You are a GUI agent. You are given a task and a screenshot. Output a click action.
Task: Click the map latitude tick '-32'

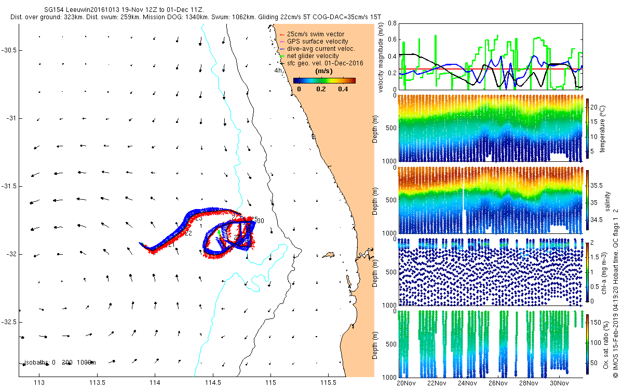tap(12, 254)
